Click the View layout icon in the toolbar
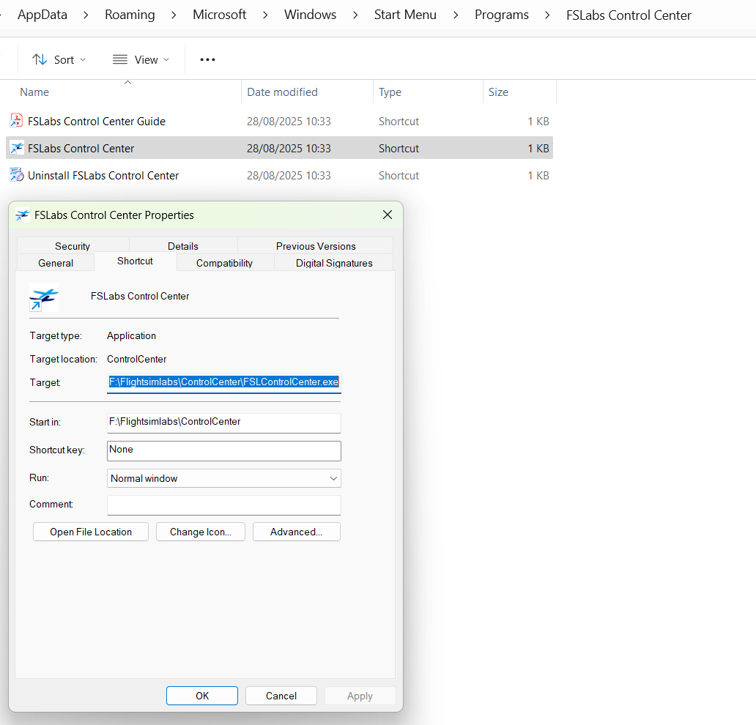 (x=120, y=59)
